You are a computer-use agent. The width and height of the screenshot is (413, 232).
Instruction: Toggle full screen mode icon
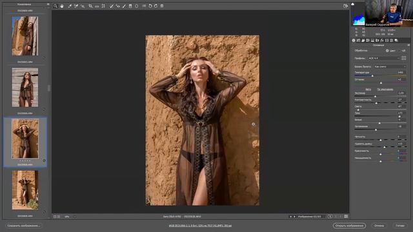346,6
